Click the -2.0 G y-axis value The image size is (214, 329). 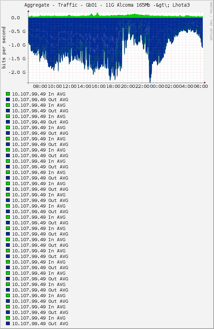[17, 72]
